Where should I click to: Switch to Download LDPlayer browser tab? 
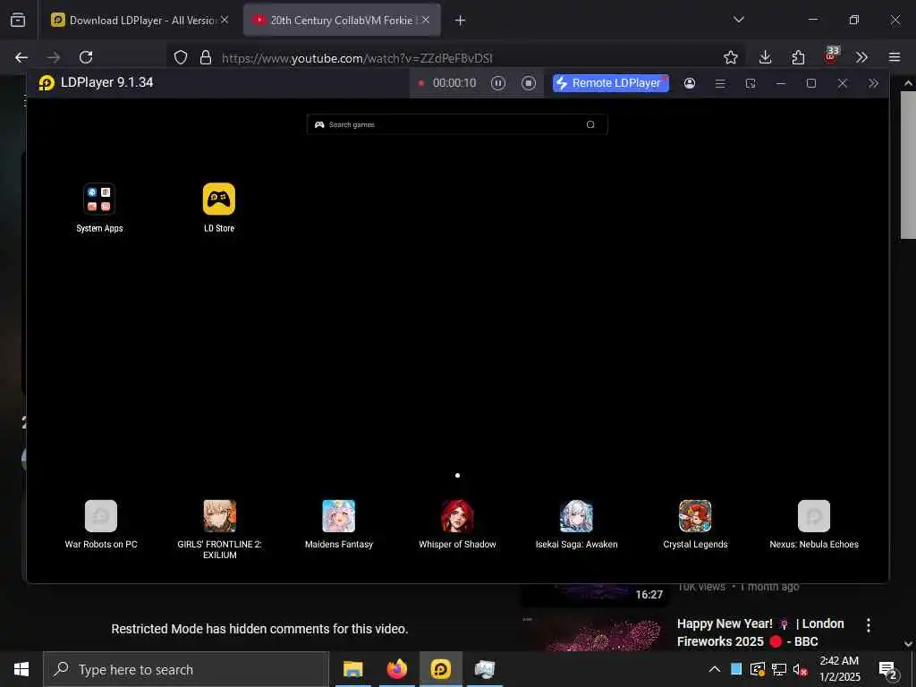tap(139, 20)
